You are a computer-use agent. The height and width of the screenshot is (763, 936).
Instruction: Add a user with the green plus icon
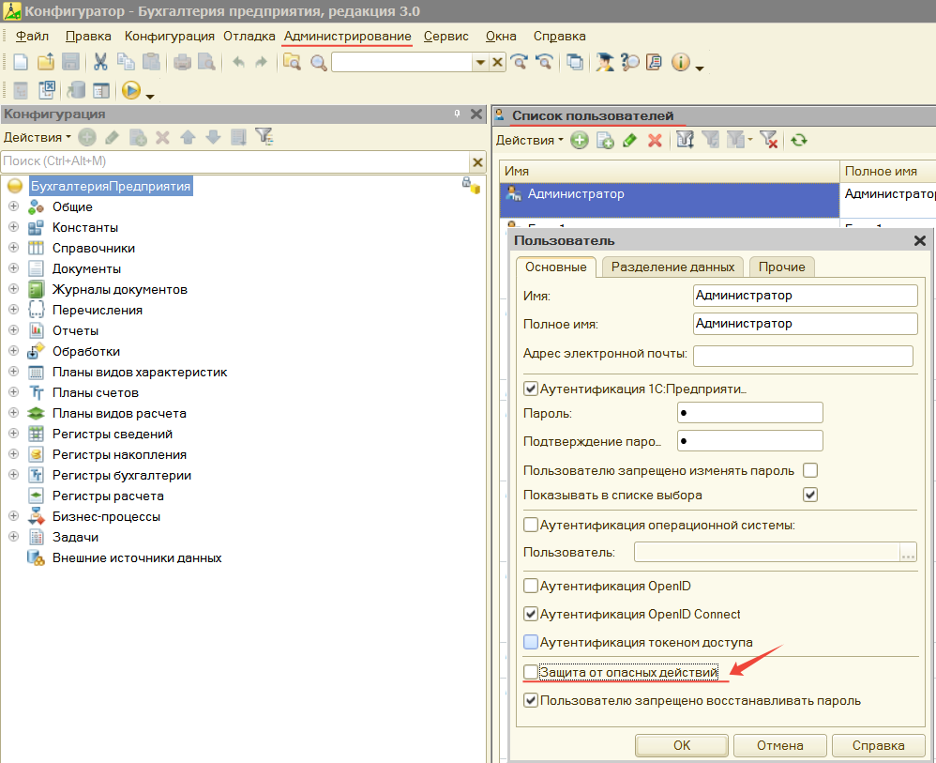[x=579, y=141]
